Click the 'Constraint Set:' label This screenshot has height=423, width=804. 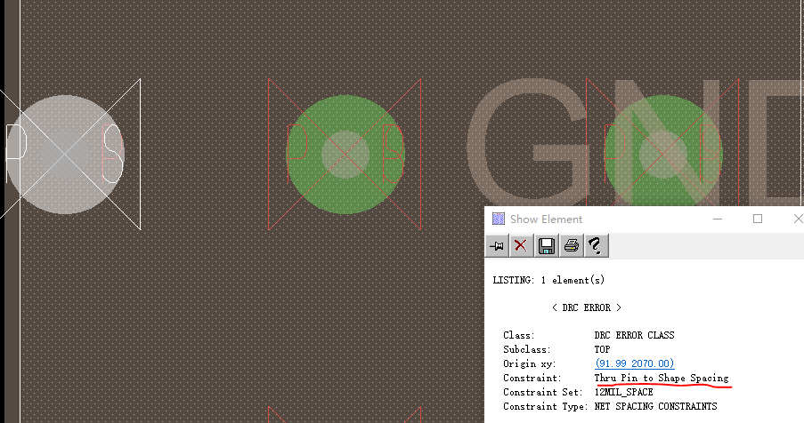click(543, 392)
